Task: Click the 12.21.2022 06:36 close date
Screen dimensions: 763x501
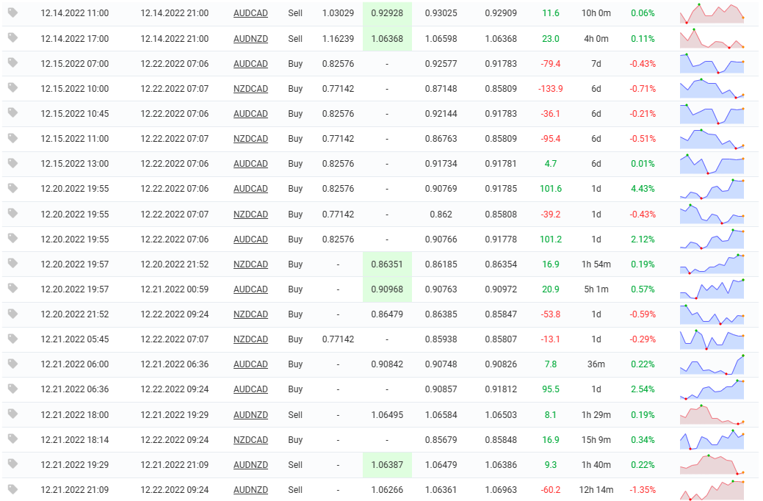Action: click(175, 364)
